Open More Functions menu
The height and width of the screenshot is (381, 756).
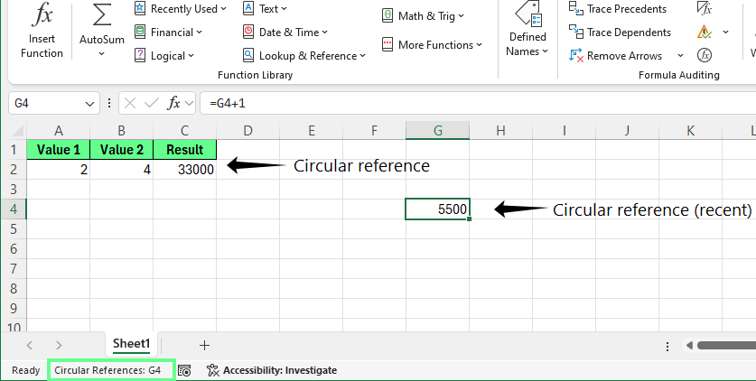(432, 45)
